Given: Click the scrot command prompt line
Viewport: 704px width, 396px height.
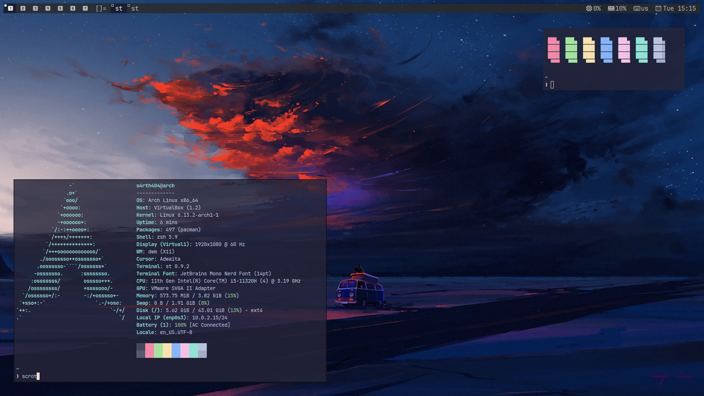Looking at the screenshot, I should (28, 376).
